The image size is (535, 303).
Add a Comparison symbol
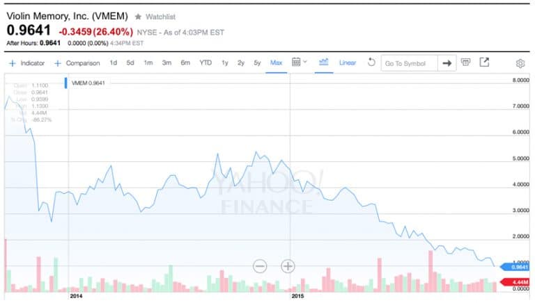click(x=77, y=63)
